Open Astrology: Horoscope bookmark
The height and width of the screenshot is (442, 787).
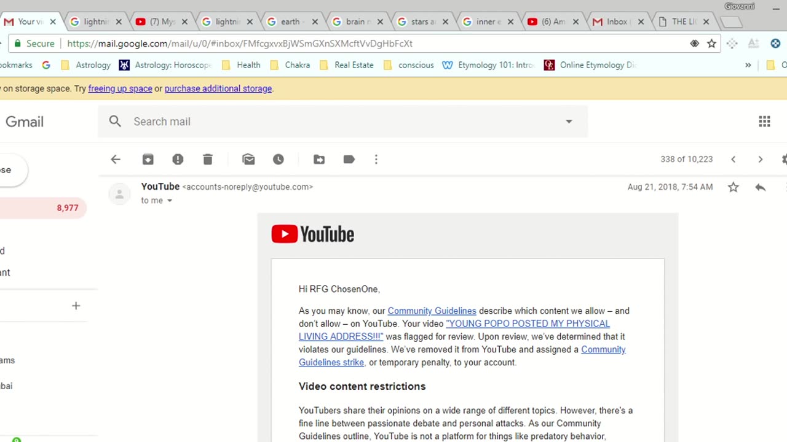point(165,65)
